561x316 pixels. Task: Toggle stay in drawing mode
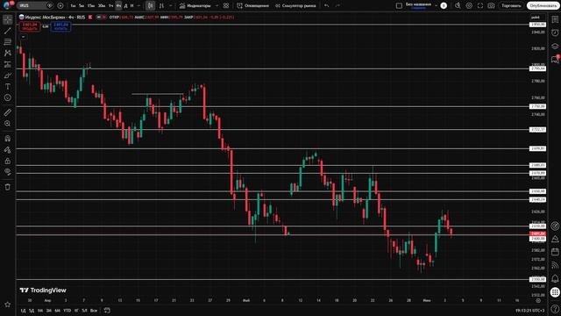[8, 150]
